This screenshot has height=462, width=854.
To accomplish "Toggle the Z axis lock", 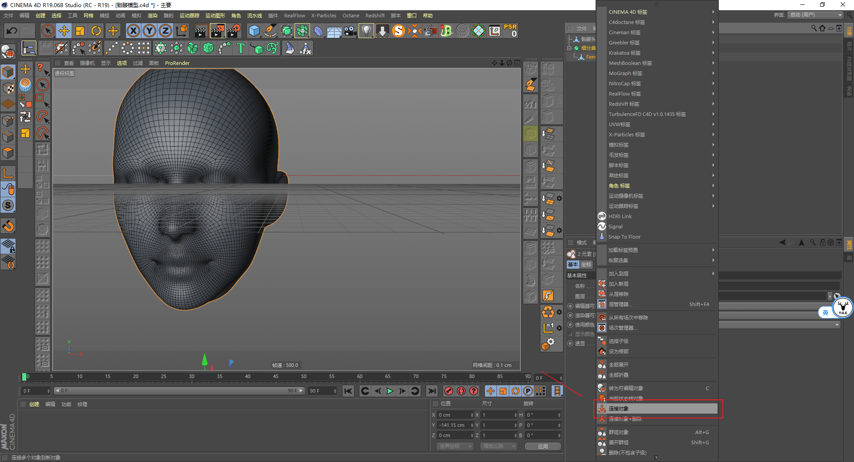I will point(165,31).
